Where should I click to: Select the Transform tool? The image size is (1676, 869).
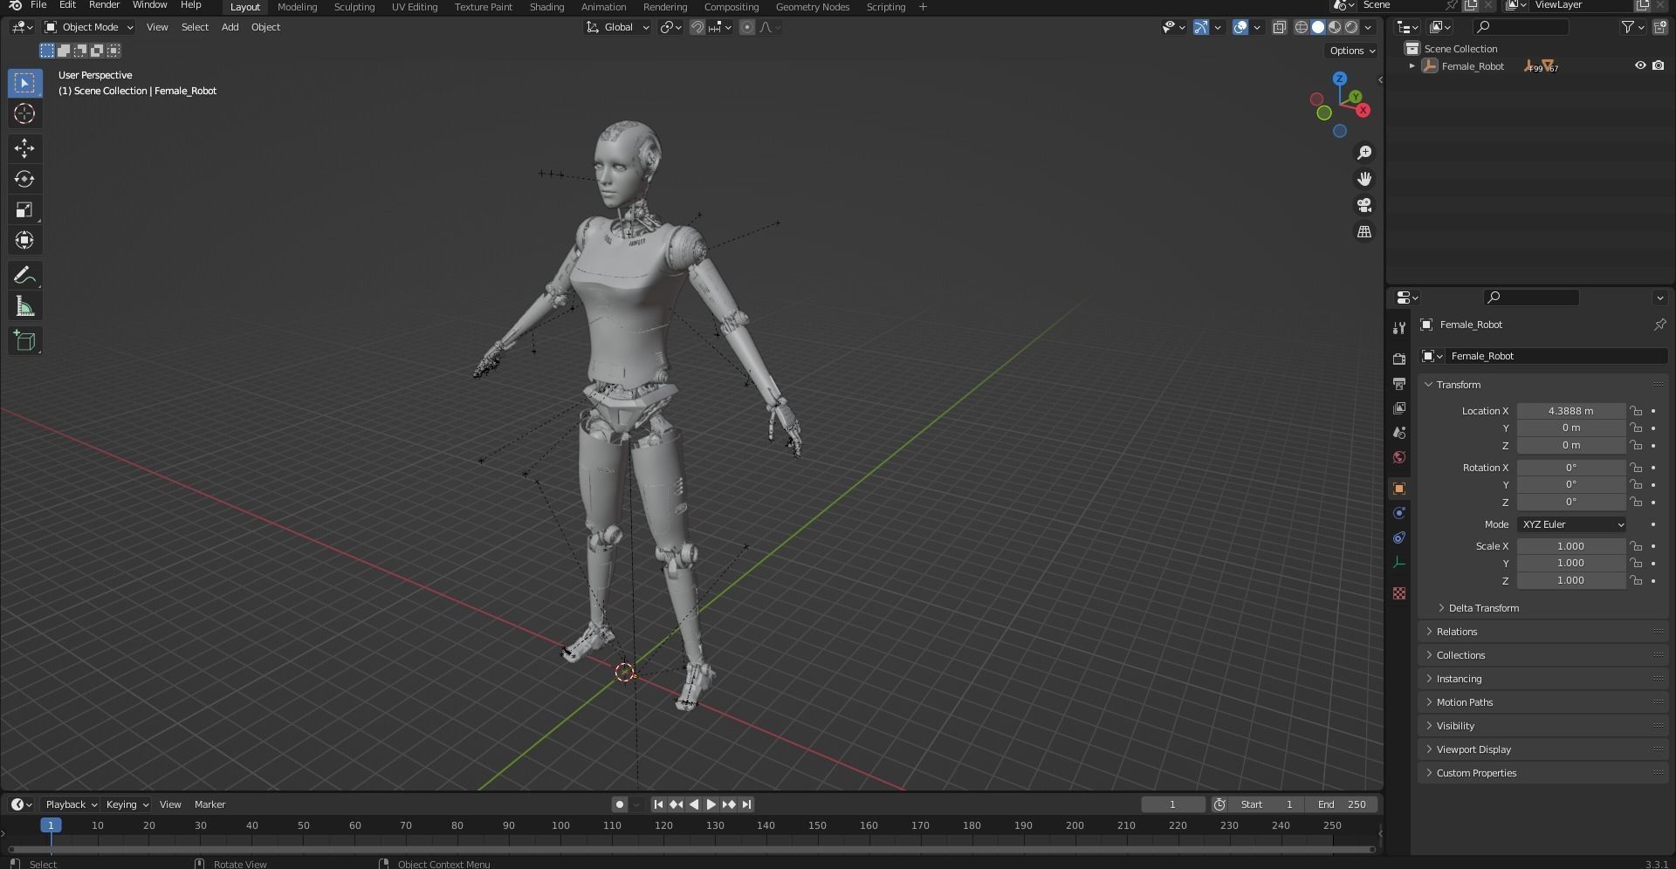pos(24,240)
